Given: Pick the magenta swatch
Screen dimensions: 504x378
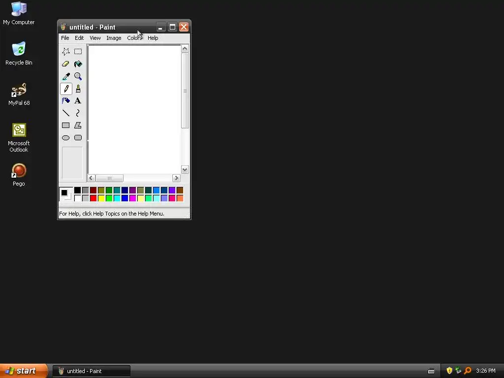Looking at the screenshot, I should coord(133,198).
